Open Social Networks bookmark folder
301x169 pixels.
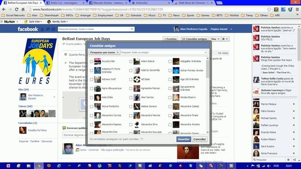13,15
